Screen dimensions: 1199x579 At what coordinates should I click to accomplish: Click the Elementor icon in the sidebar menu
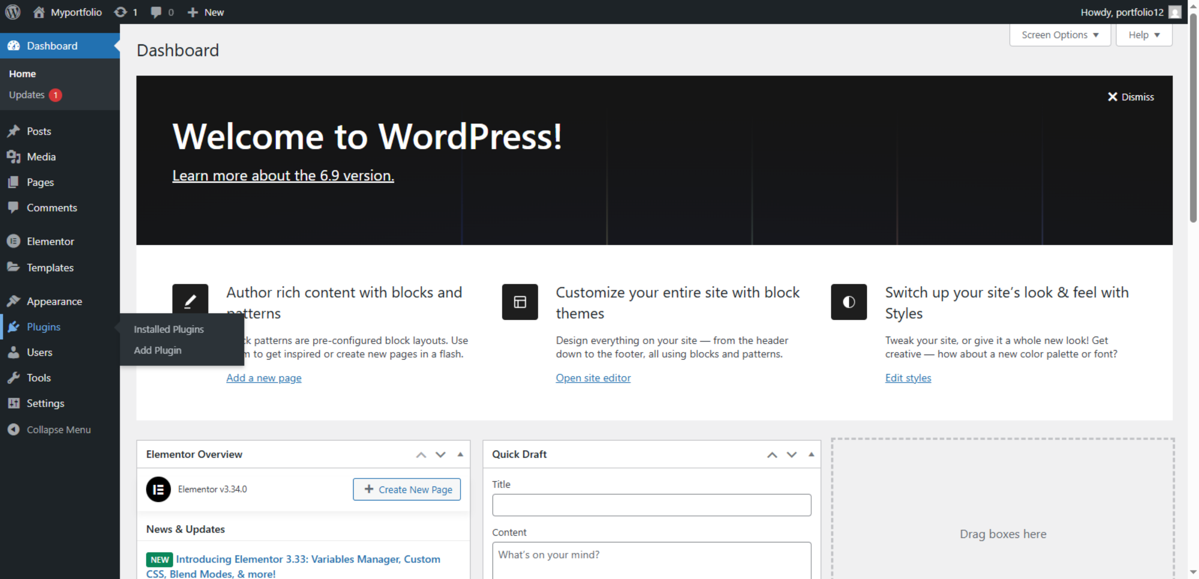(13, 241)
